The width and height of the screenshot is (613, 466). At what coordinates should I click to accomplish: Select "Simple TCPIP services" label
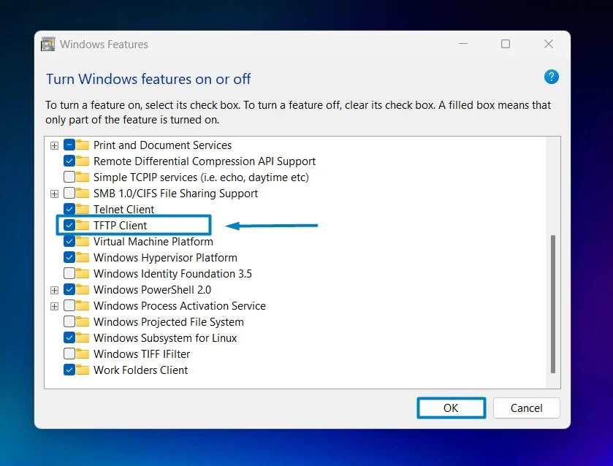[x=201, y=177]
